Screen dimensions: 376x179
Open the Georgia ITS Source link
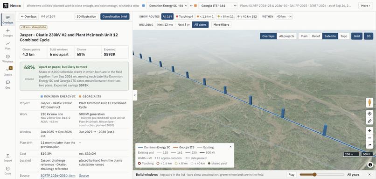coord(84,176)
